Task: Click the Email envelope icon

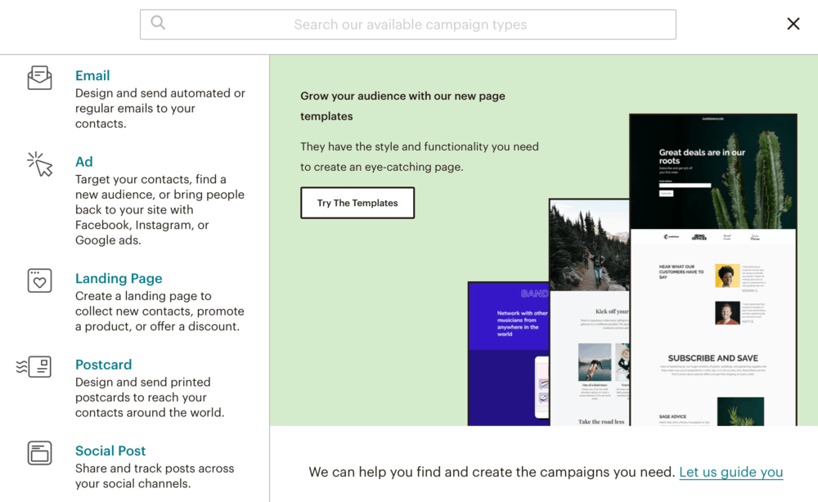Action: coord(39,78)
